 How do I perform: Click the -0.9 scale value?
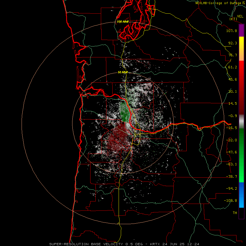233,116
